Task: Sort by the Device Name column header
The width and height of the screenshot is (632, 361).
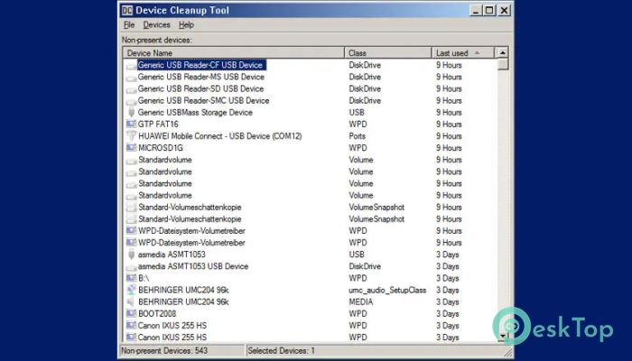Action: pos(234,52)
